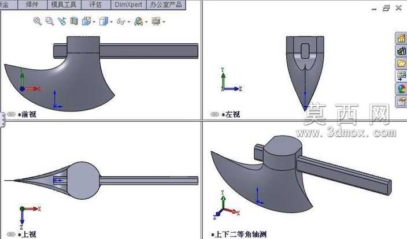407x239 pixels.
Task: Select the Zoom to Area tool
Action: click(49, 21)
